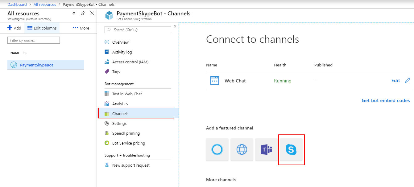Click Get bot embed codes link

coord(386,101)
